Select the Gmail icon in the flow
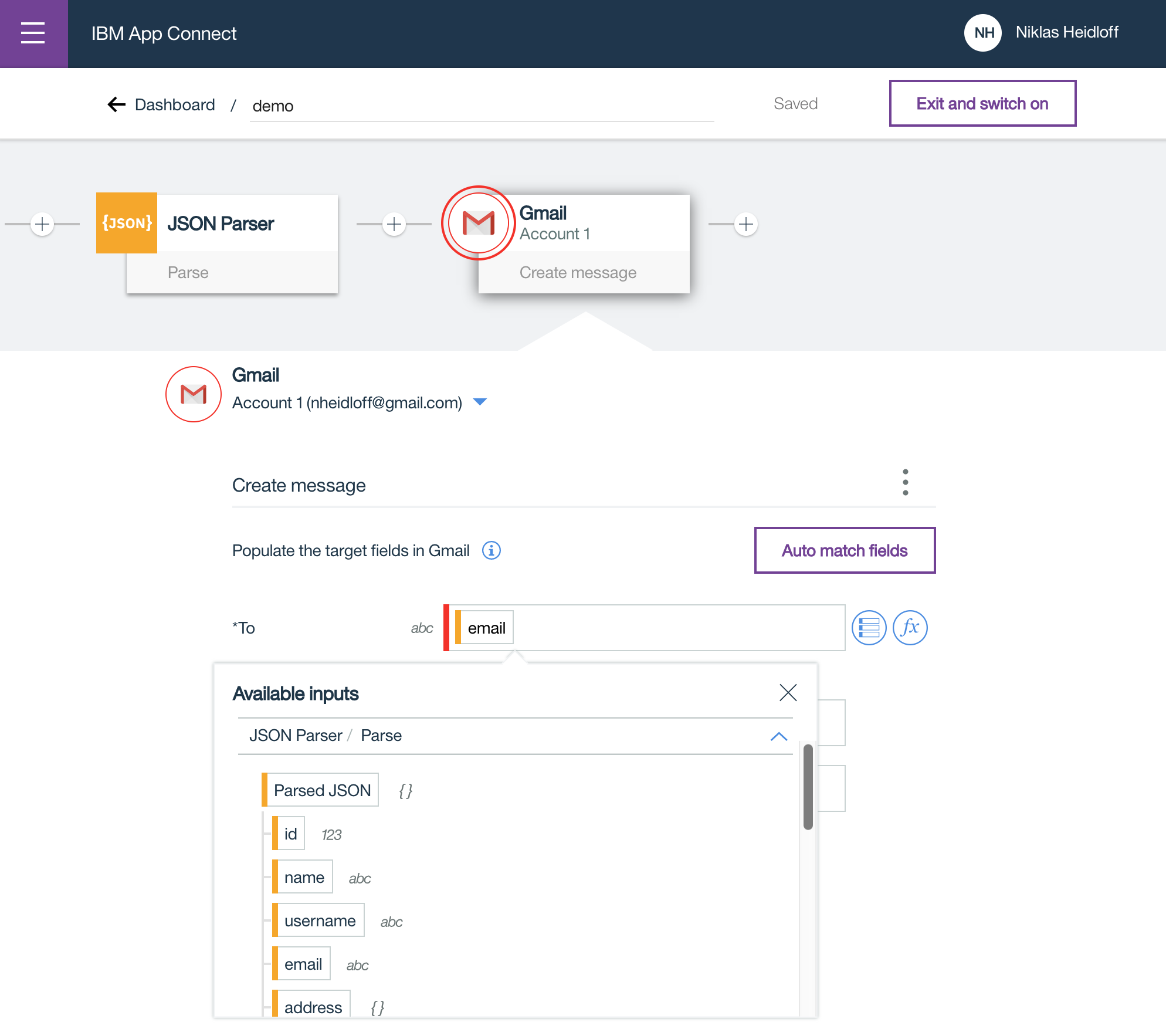The image size is (1166, 1029). pyautogui.click(x=479, y=223)
